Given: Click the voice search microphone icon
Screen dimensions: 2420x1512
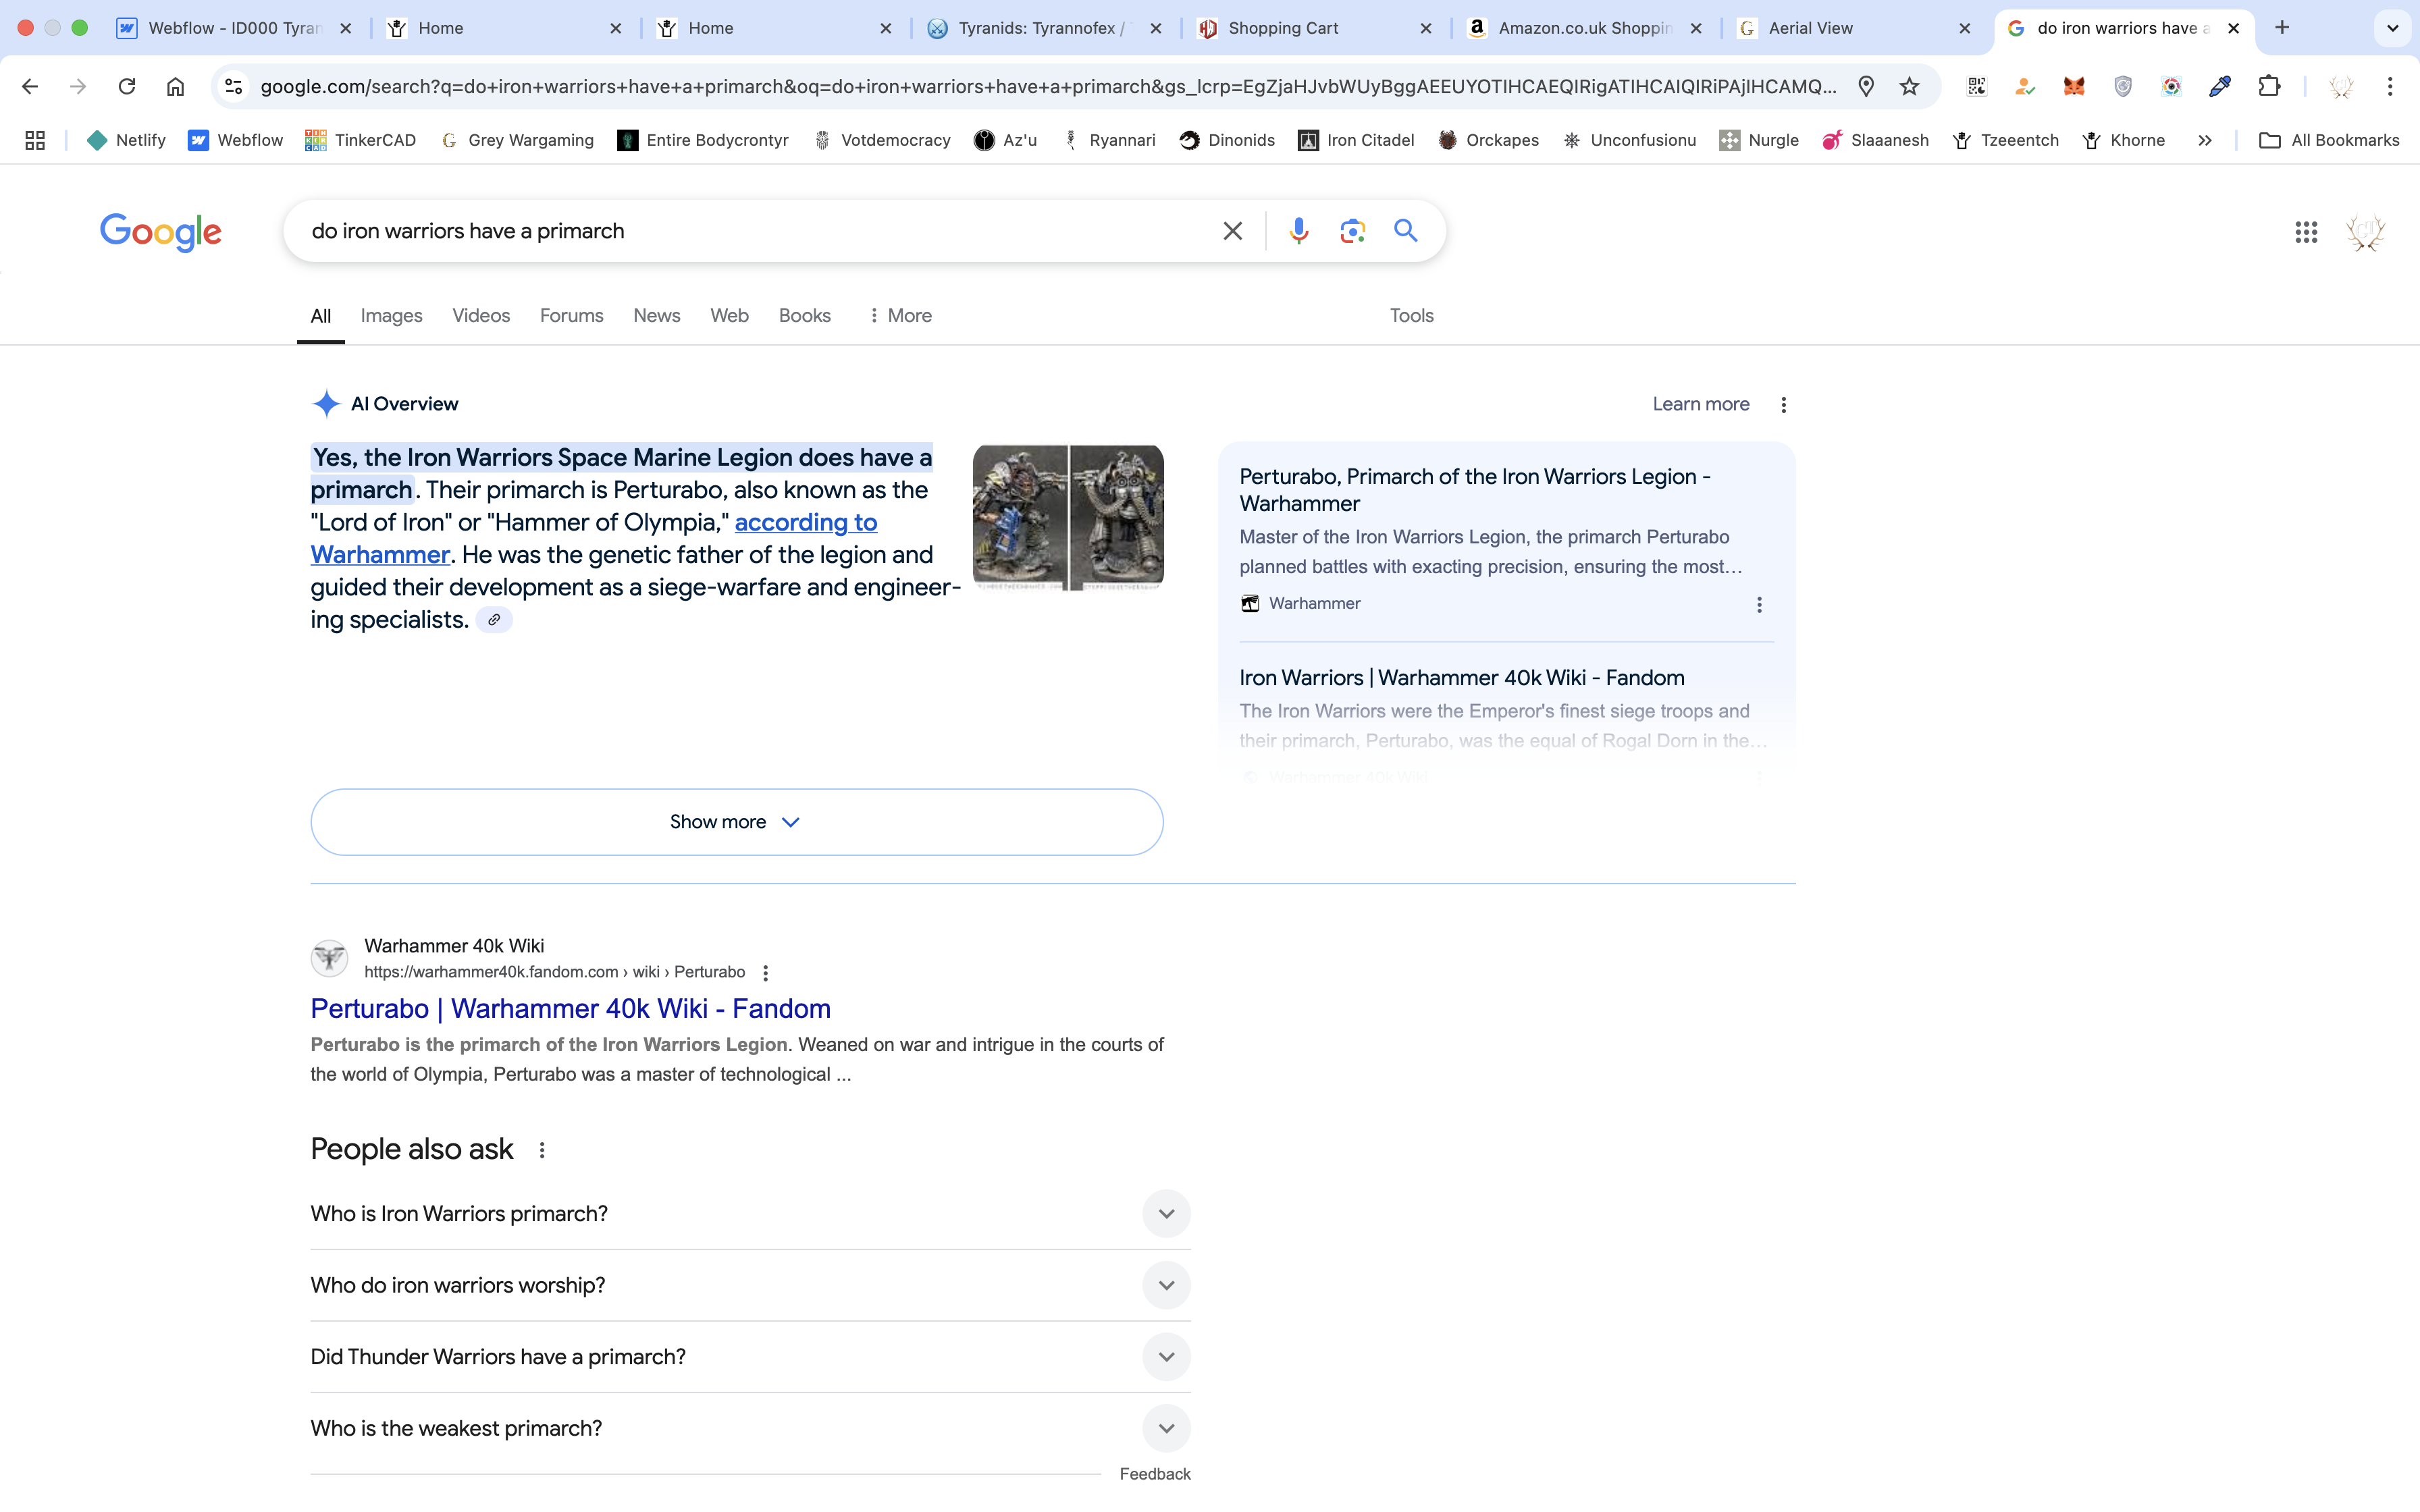Looking at the screenshot, I should 1298,231.
